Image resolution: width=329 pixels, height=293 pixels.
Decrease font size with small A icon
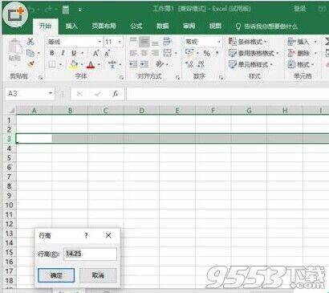click(x=108, y=53)
